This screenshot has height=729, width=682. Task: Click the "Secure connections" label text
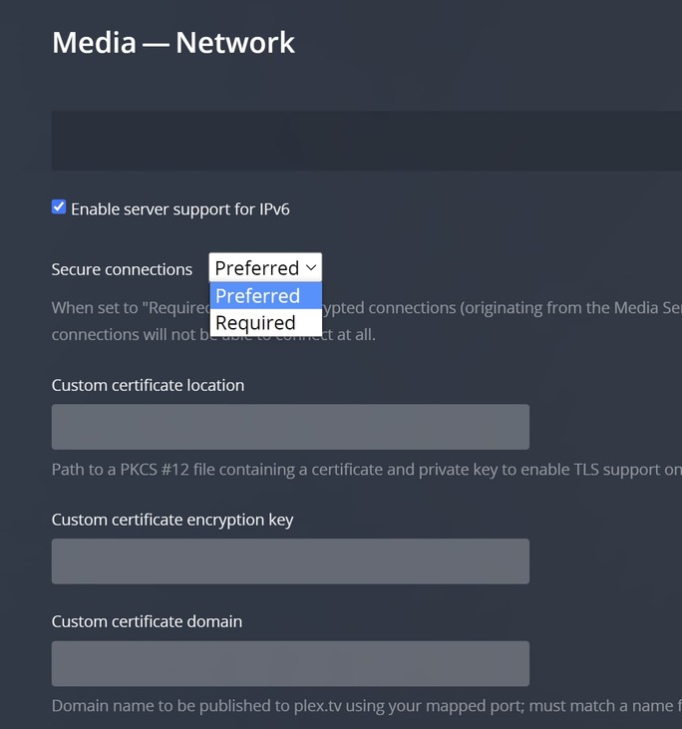pos(122,269)
